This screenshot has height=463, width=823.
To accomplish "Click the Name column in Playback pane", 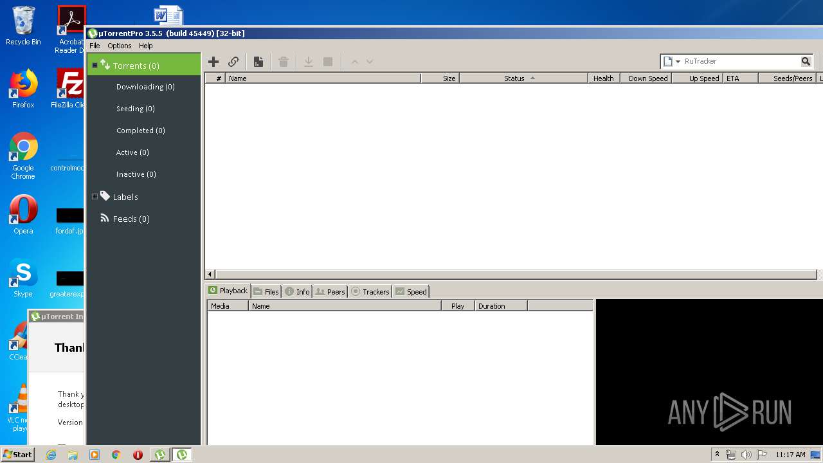I will [345, 306].
